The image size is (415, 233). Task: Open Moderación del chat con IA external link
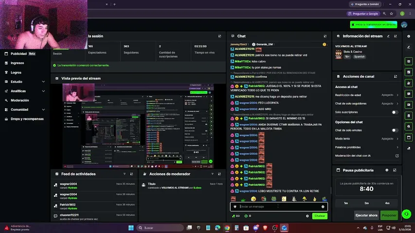point(397,156)
